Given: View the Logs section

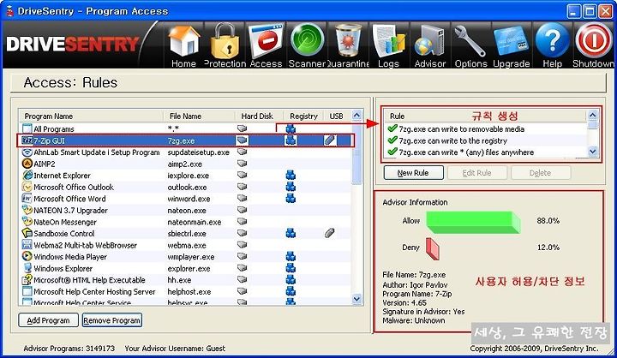Looking at the screenshot, I should point(389,45).
